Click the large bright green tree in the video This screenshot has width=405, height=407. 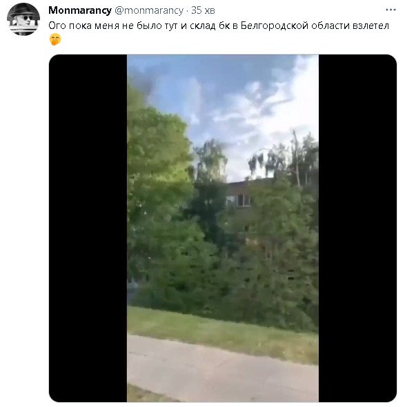159,161
